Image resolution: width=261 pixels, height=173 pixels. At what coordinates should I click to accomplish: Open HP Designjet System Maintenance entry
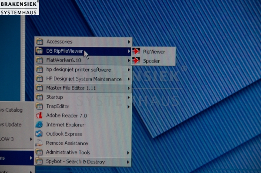pos(83,79)
